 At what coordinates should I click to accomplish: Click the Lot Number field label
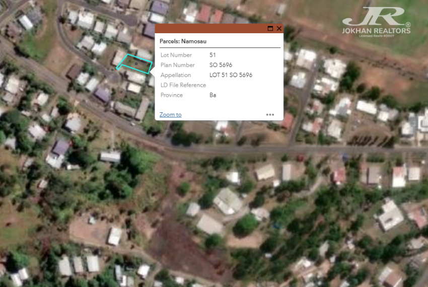click(x=176, y=55)
